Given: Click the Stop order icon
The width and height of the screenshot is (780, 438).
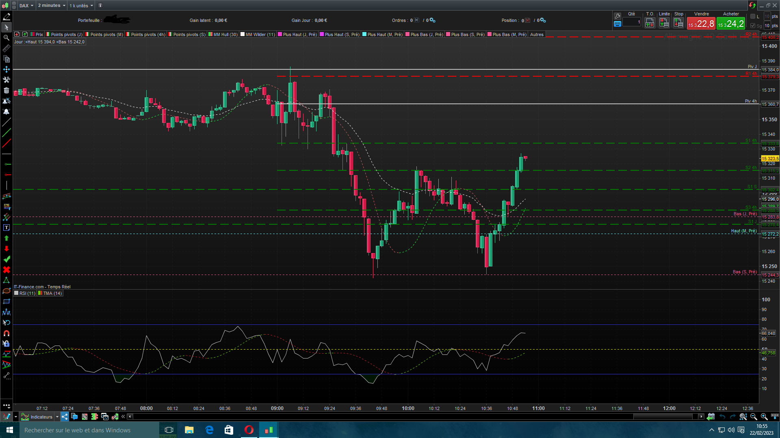Looking at the screenshot, I should coord(678,23).
